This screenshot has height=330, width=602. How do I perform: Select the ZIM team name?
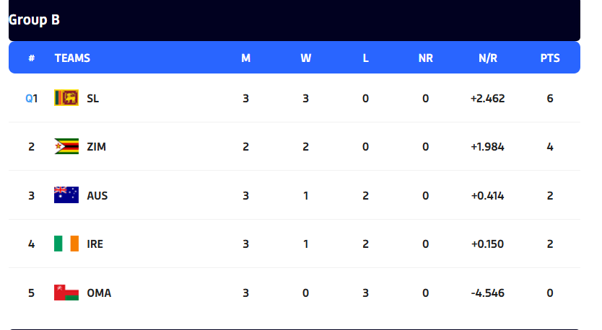[x=96, y=147]
